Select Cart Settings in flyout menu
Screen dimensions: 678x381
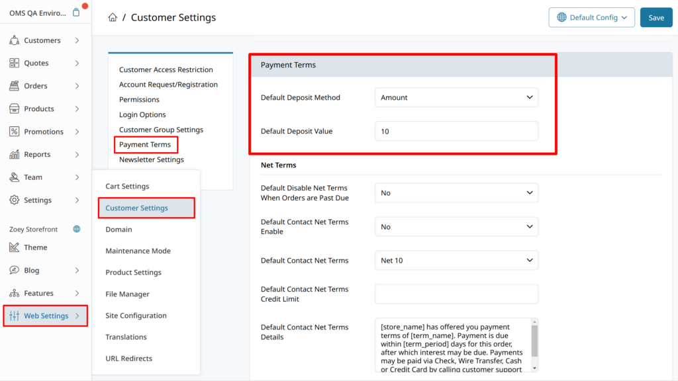pyautogui.click(x=127, y=186)
